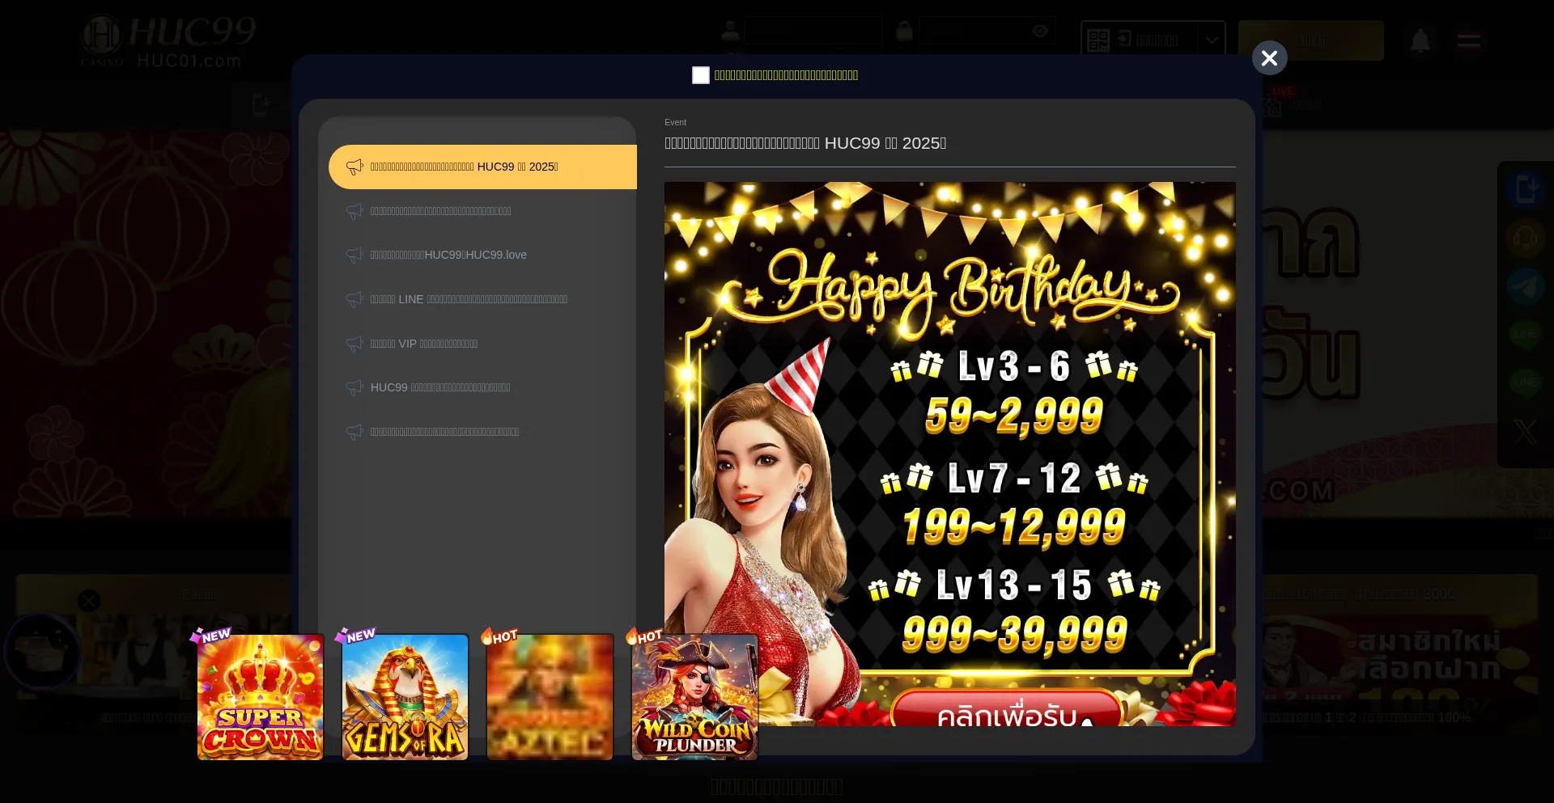Open the Super Crown game thumbnail
The image size is (1554, 803).
260,697
